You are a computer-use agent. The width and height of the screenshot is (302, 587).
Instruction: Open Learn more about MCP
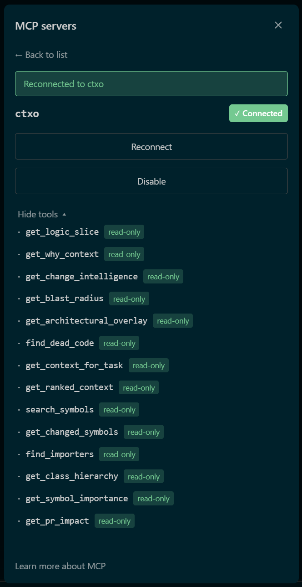click(x=60, y=566)
